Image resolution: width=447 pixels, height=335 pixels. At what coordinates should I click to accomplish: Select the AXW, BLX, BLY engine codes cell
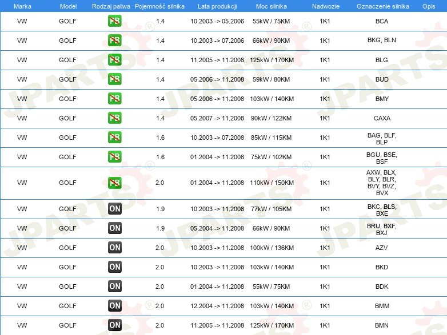click(382, 183)
